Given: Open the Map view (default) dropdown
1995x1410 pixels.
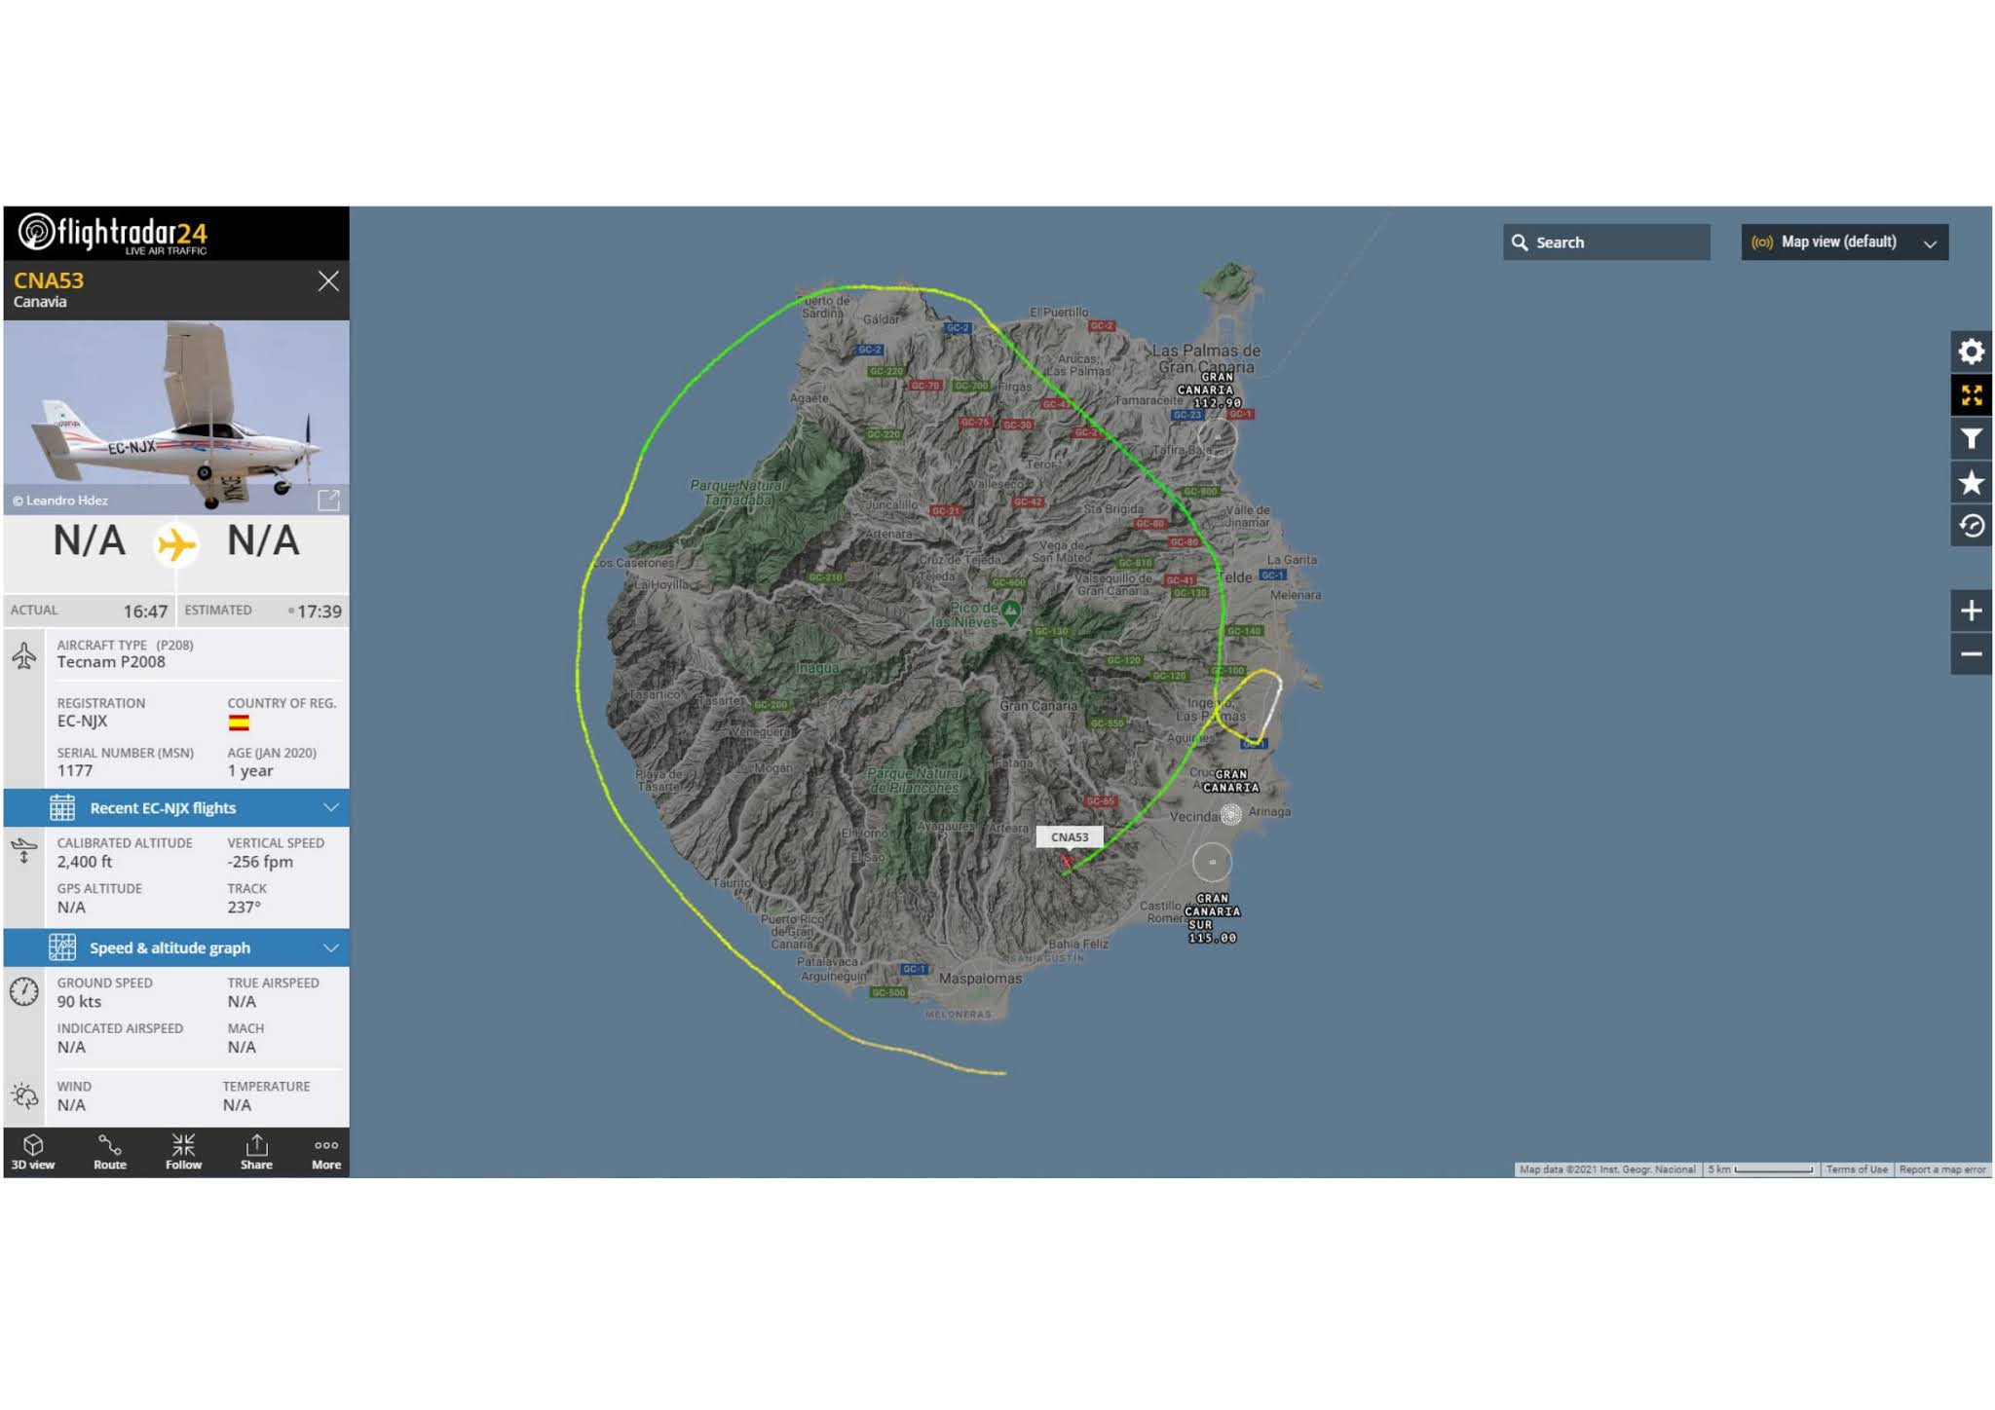Looking at the screenshot, I should (x=1844, y=242).
